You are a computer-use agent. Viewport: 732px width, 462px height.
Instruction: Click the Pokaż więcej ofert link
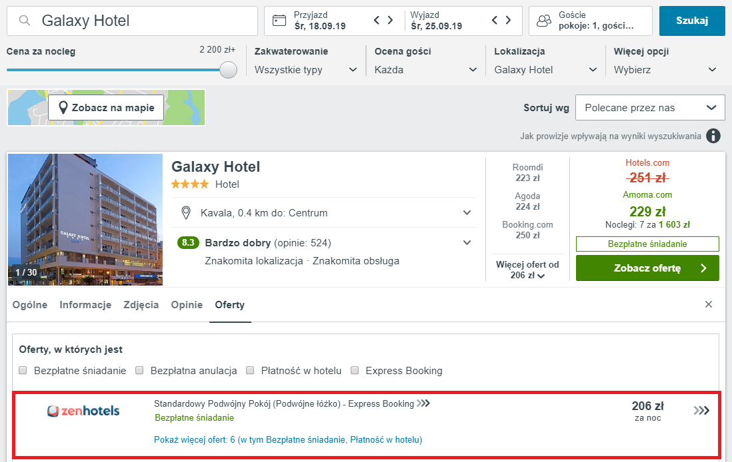pyautogui.click(x=287, y=439)
